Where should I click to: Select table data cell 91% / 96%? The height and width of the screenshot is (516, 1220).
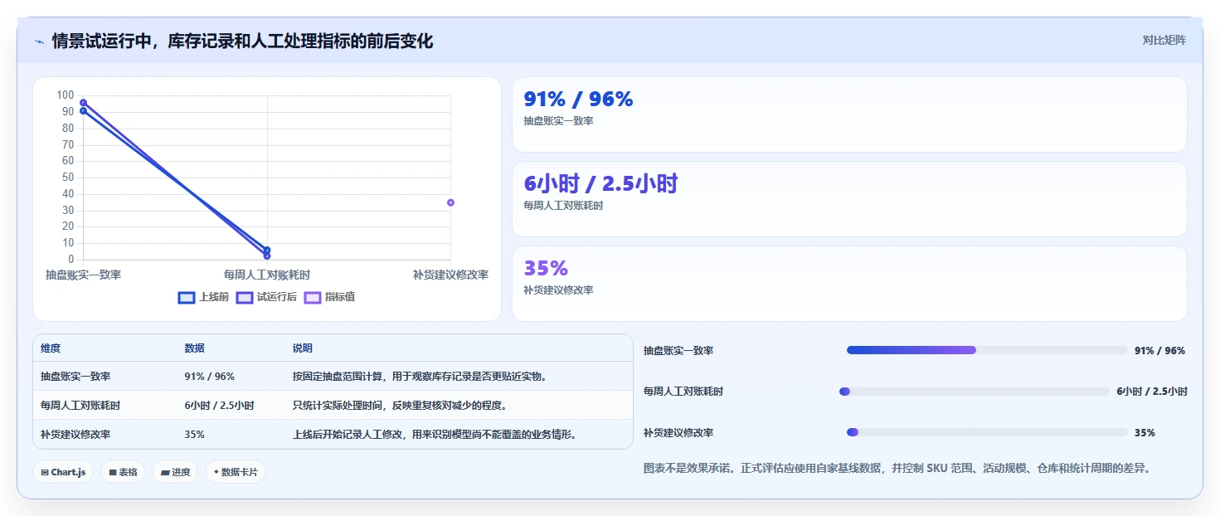[210, 377]
